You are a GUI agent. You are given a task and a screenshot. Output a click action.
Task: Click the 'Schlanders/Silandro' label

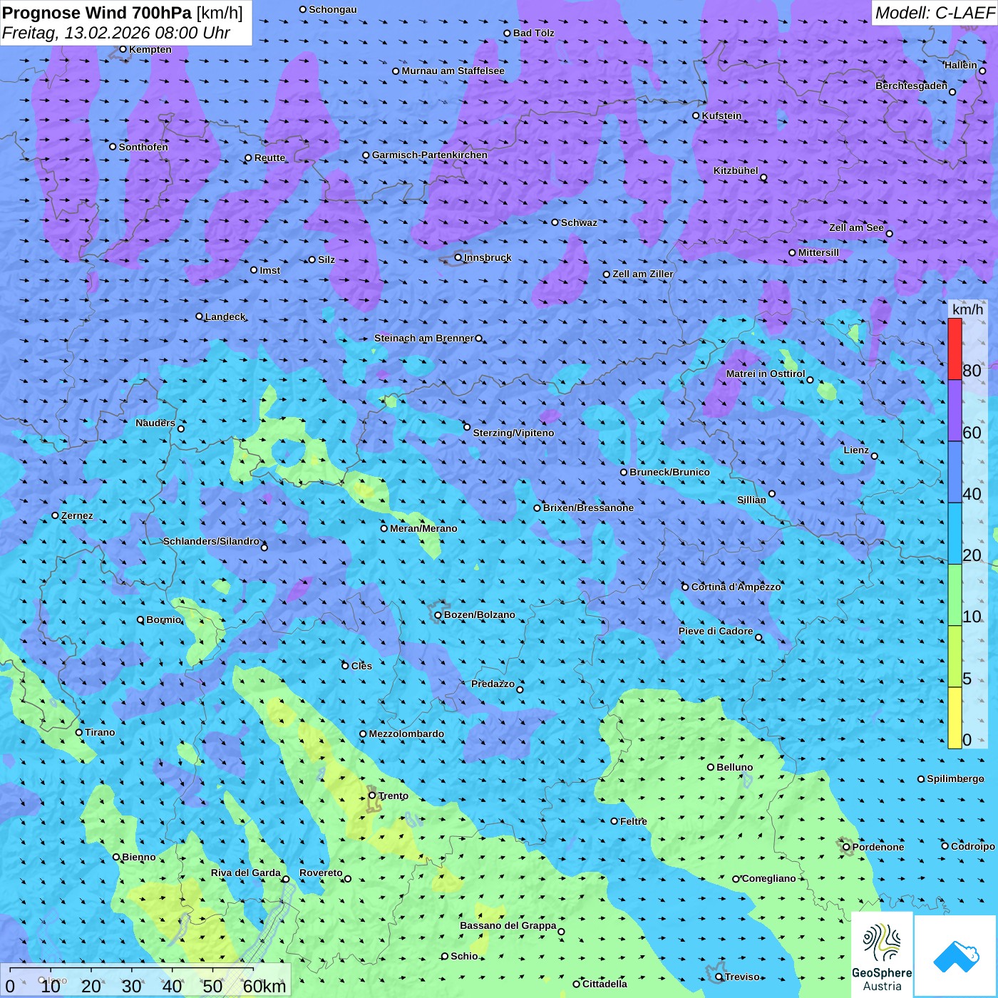[x=212, y=541]
